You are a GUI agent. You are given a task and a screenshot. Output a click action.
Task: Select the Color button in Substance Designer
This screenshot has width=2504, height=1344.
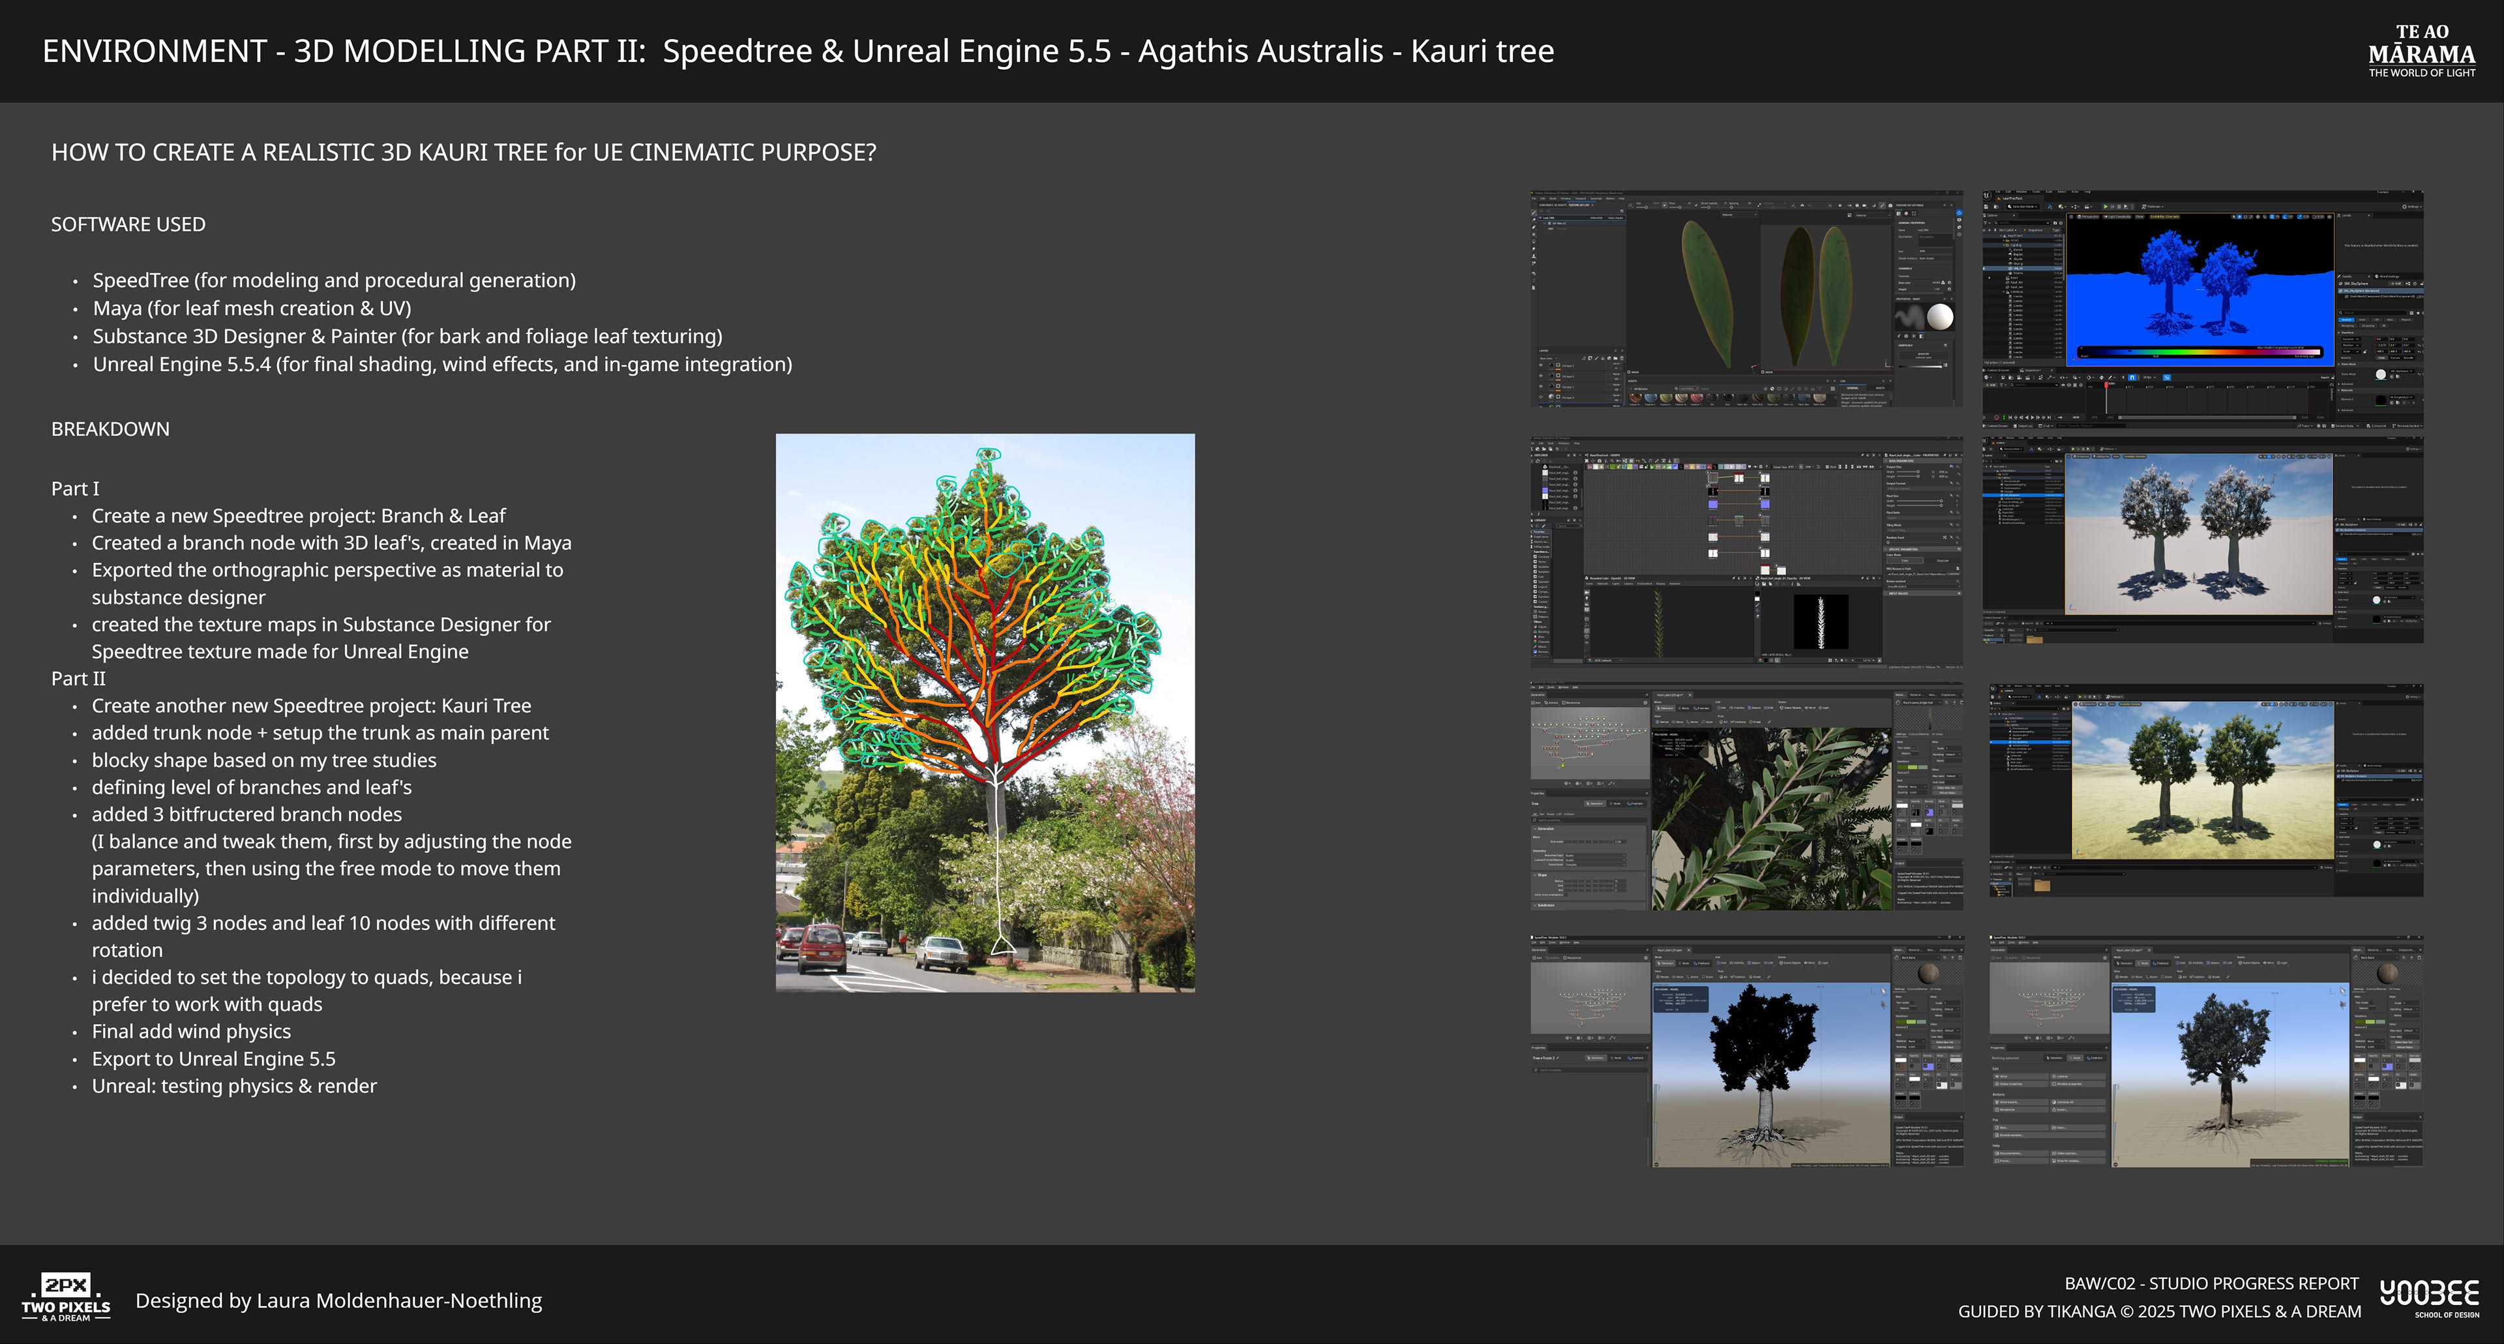click(x=1905, y=561)
